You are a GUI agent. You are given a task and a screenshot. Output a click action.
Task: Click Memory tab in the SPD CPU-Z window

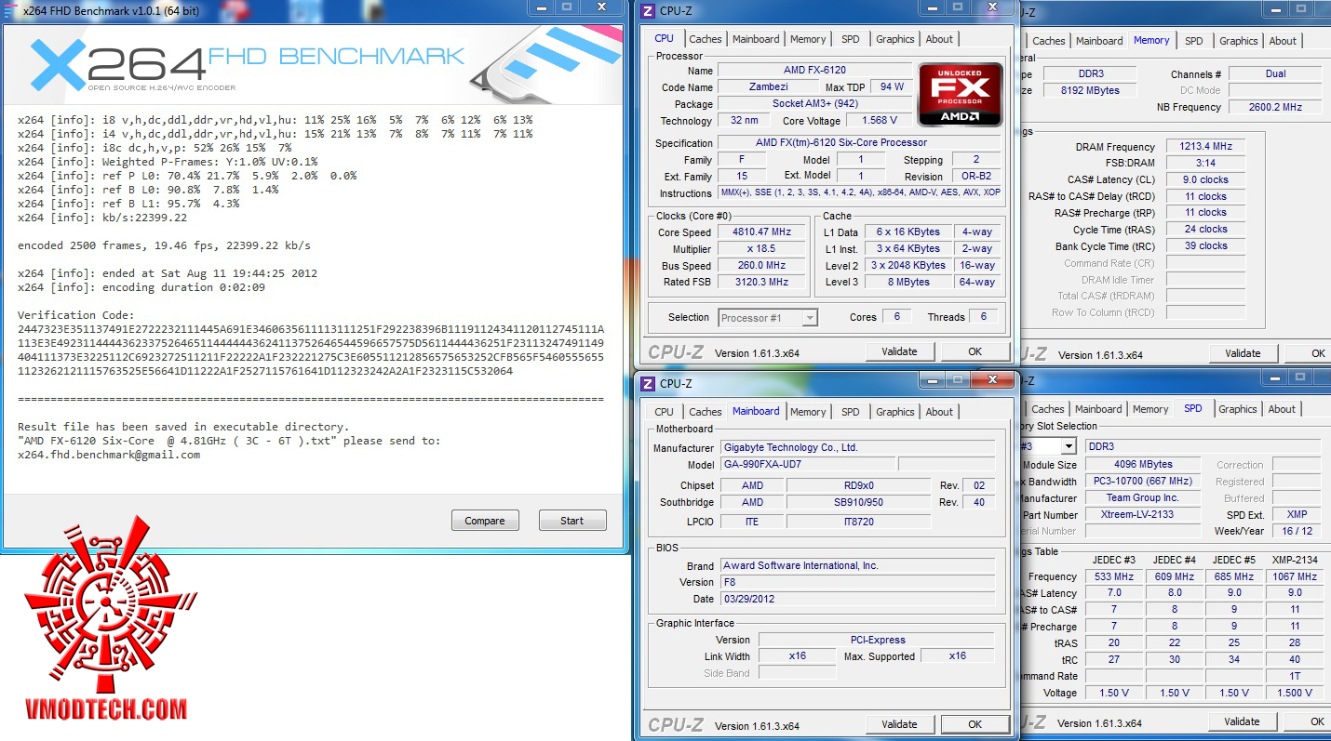[1150, 409]
